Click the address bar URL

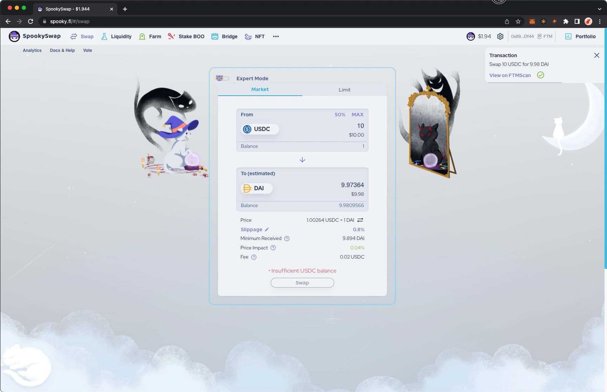[70, 21]
